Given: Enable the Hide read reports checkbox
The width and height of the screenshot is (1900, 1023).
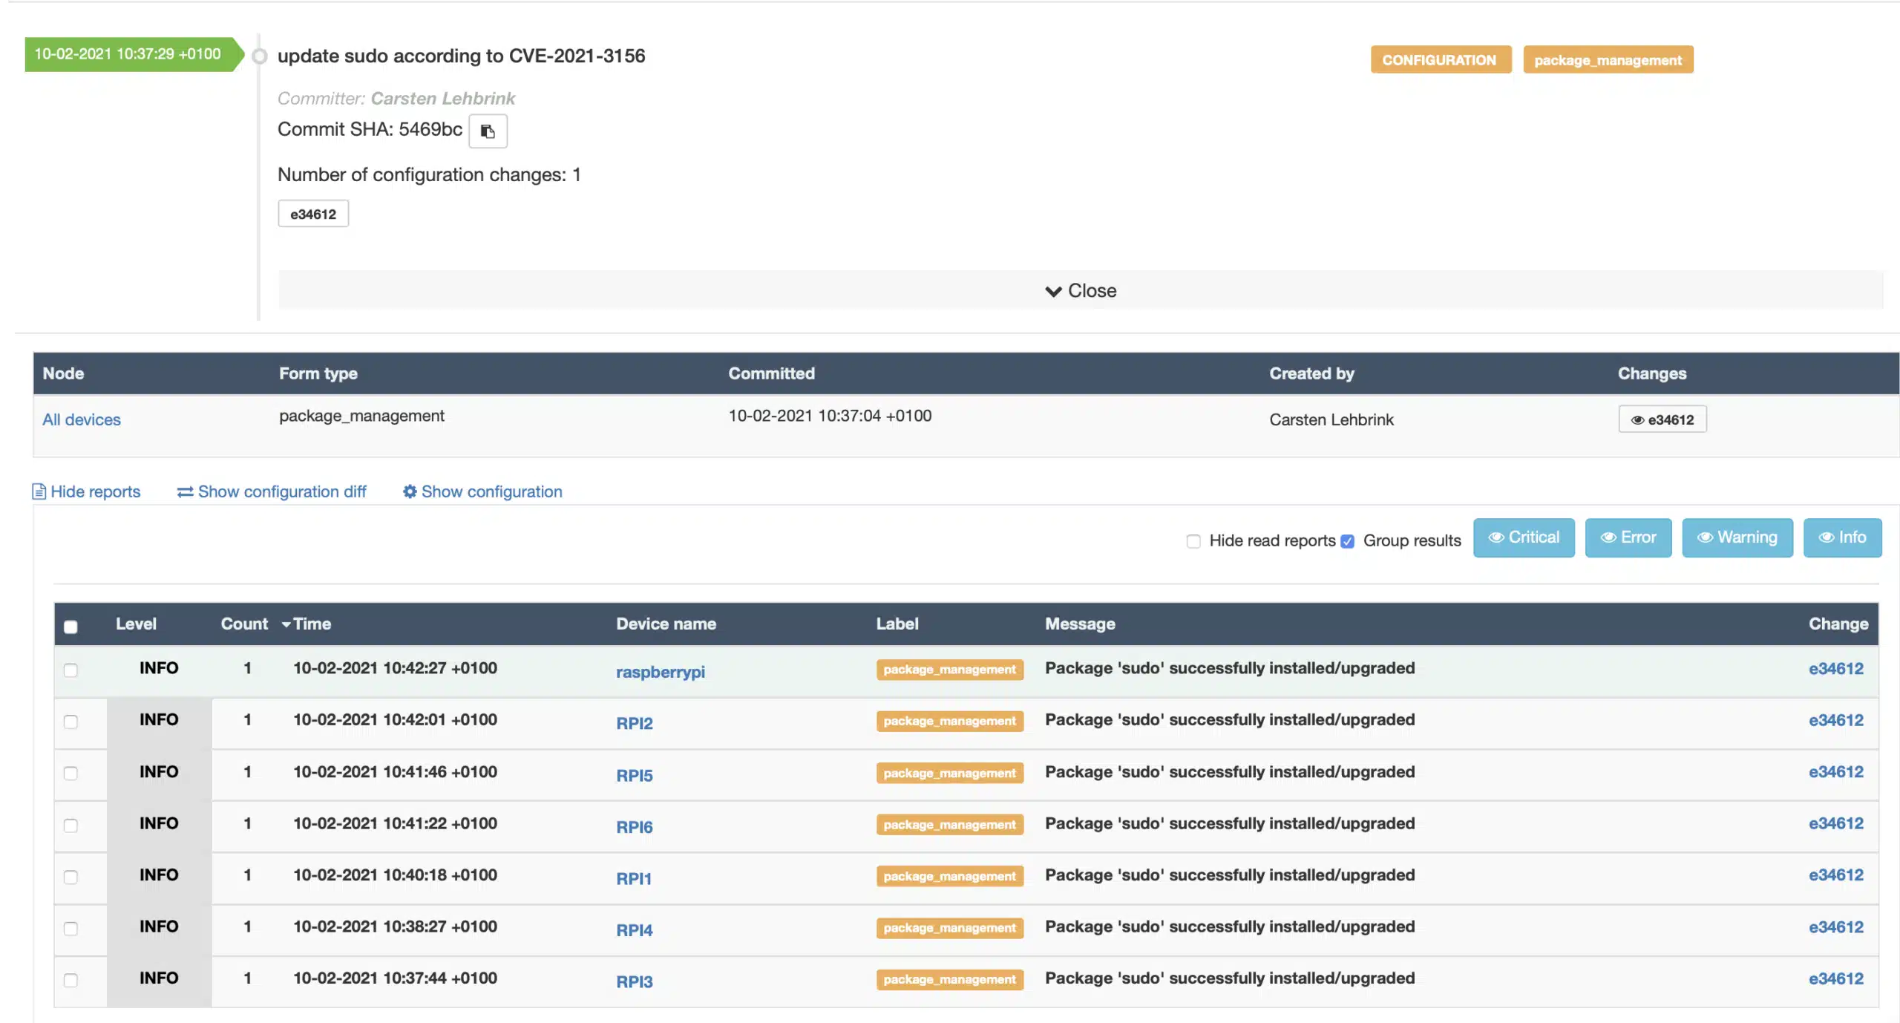Looking at the screenshot, I should 1193,541.
